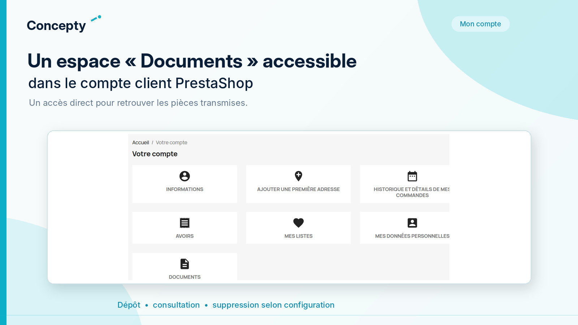Select the AVOIRS label
Viewport: 578px width, 325px height.
point(185,236)
